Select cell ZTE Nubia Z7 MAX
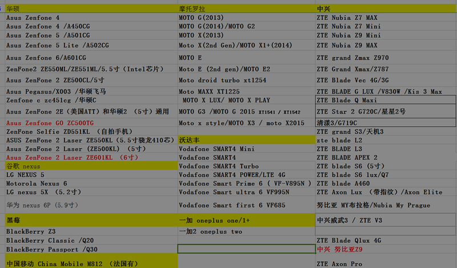Image resolution: width=457 pixels, height=268 pixels. click(x=386, y=18)
